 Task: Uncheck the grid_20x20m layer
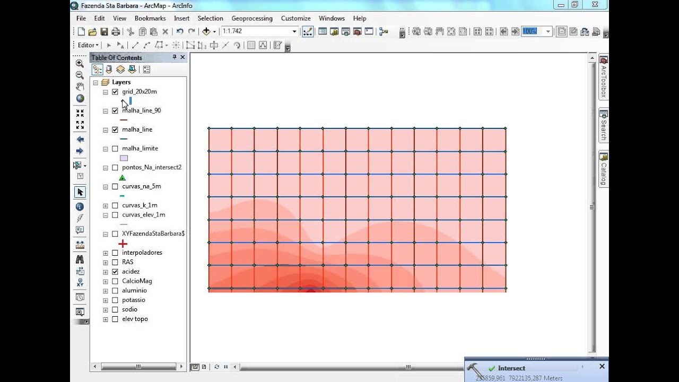pyautogui.click(x=115, y=92)
